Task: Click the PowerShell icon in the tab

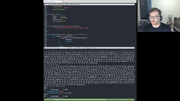Action: [x=45, y=2]
